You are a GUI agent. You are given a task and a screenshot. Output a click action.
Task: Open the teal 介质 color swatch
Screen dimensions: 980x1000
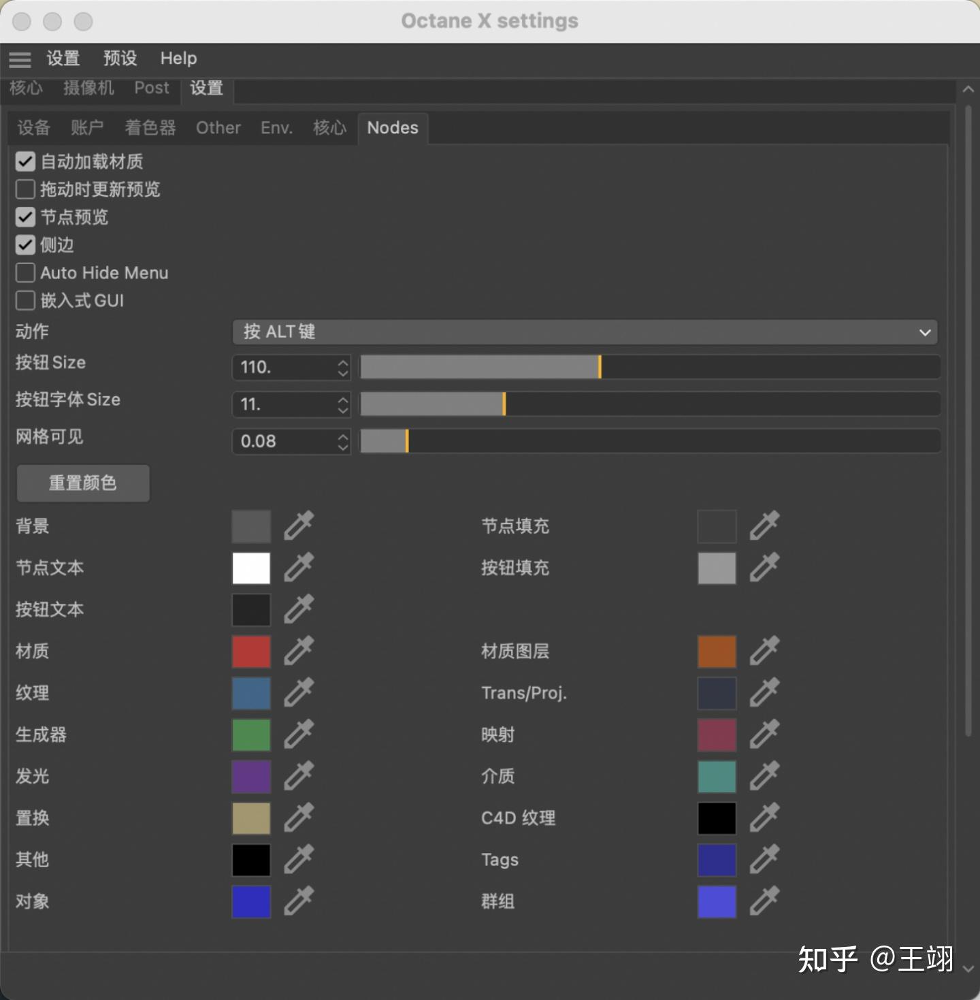(x=717, y=776)
